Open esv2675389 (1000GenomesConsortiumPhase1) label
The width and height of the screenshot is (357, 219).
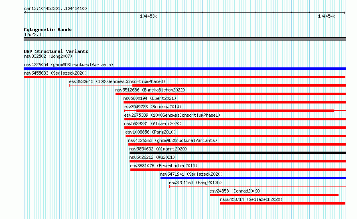click(172, 115)
